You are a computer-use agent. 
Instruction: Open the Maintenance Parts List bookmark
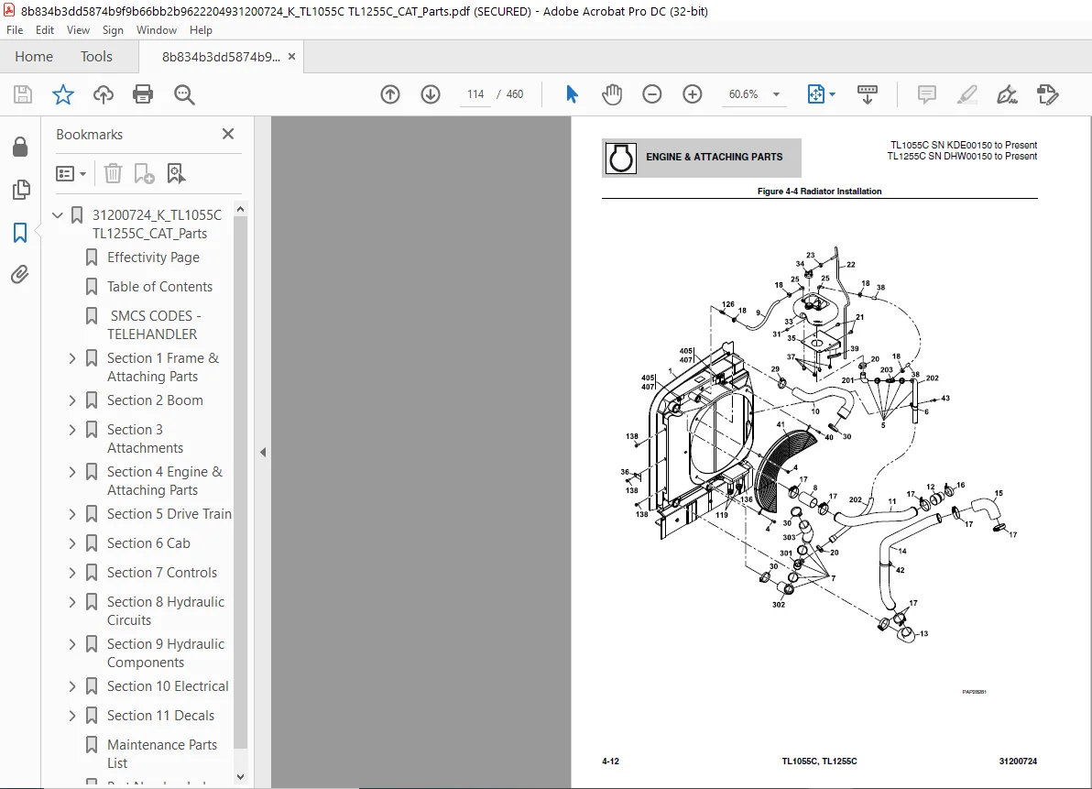pos(161,754)
